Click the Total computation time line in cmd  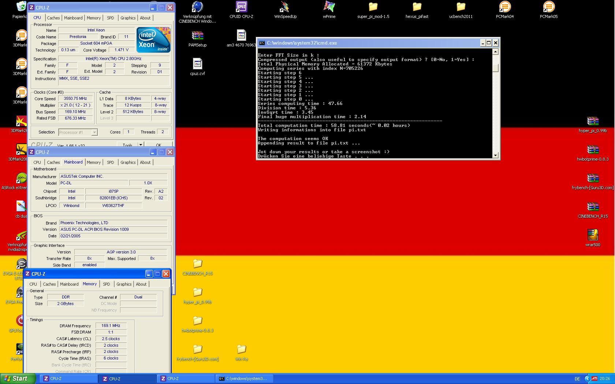(334, 125)
